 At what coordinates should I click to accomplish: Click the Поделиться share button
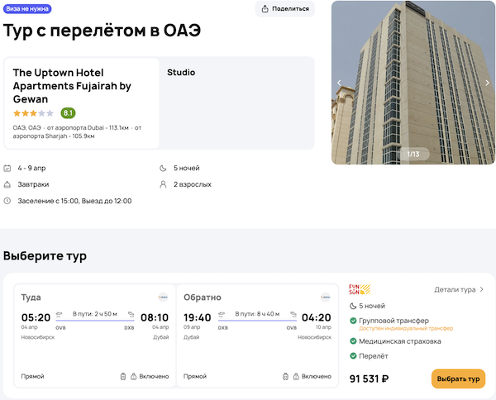285,9
